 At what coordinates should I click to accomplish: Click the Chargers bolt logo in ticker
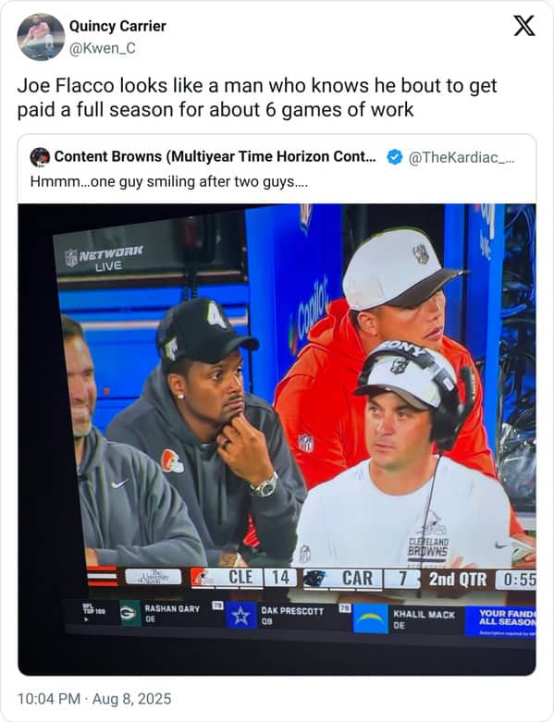[x=371, y=618]
